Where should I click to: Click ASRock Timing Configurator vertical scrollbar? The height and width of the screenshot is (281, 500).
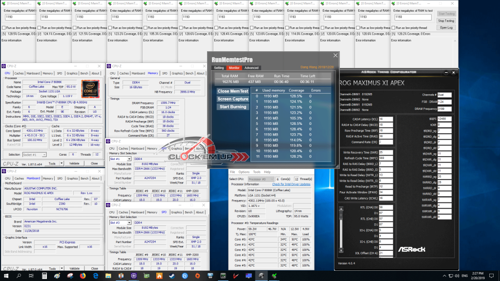341,230
